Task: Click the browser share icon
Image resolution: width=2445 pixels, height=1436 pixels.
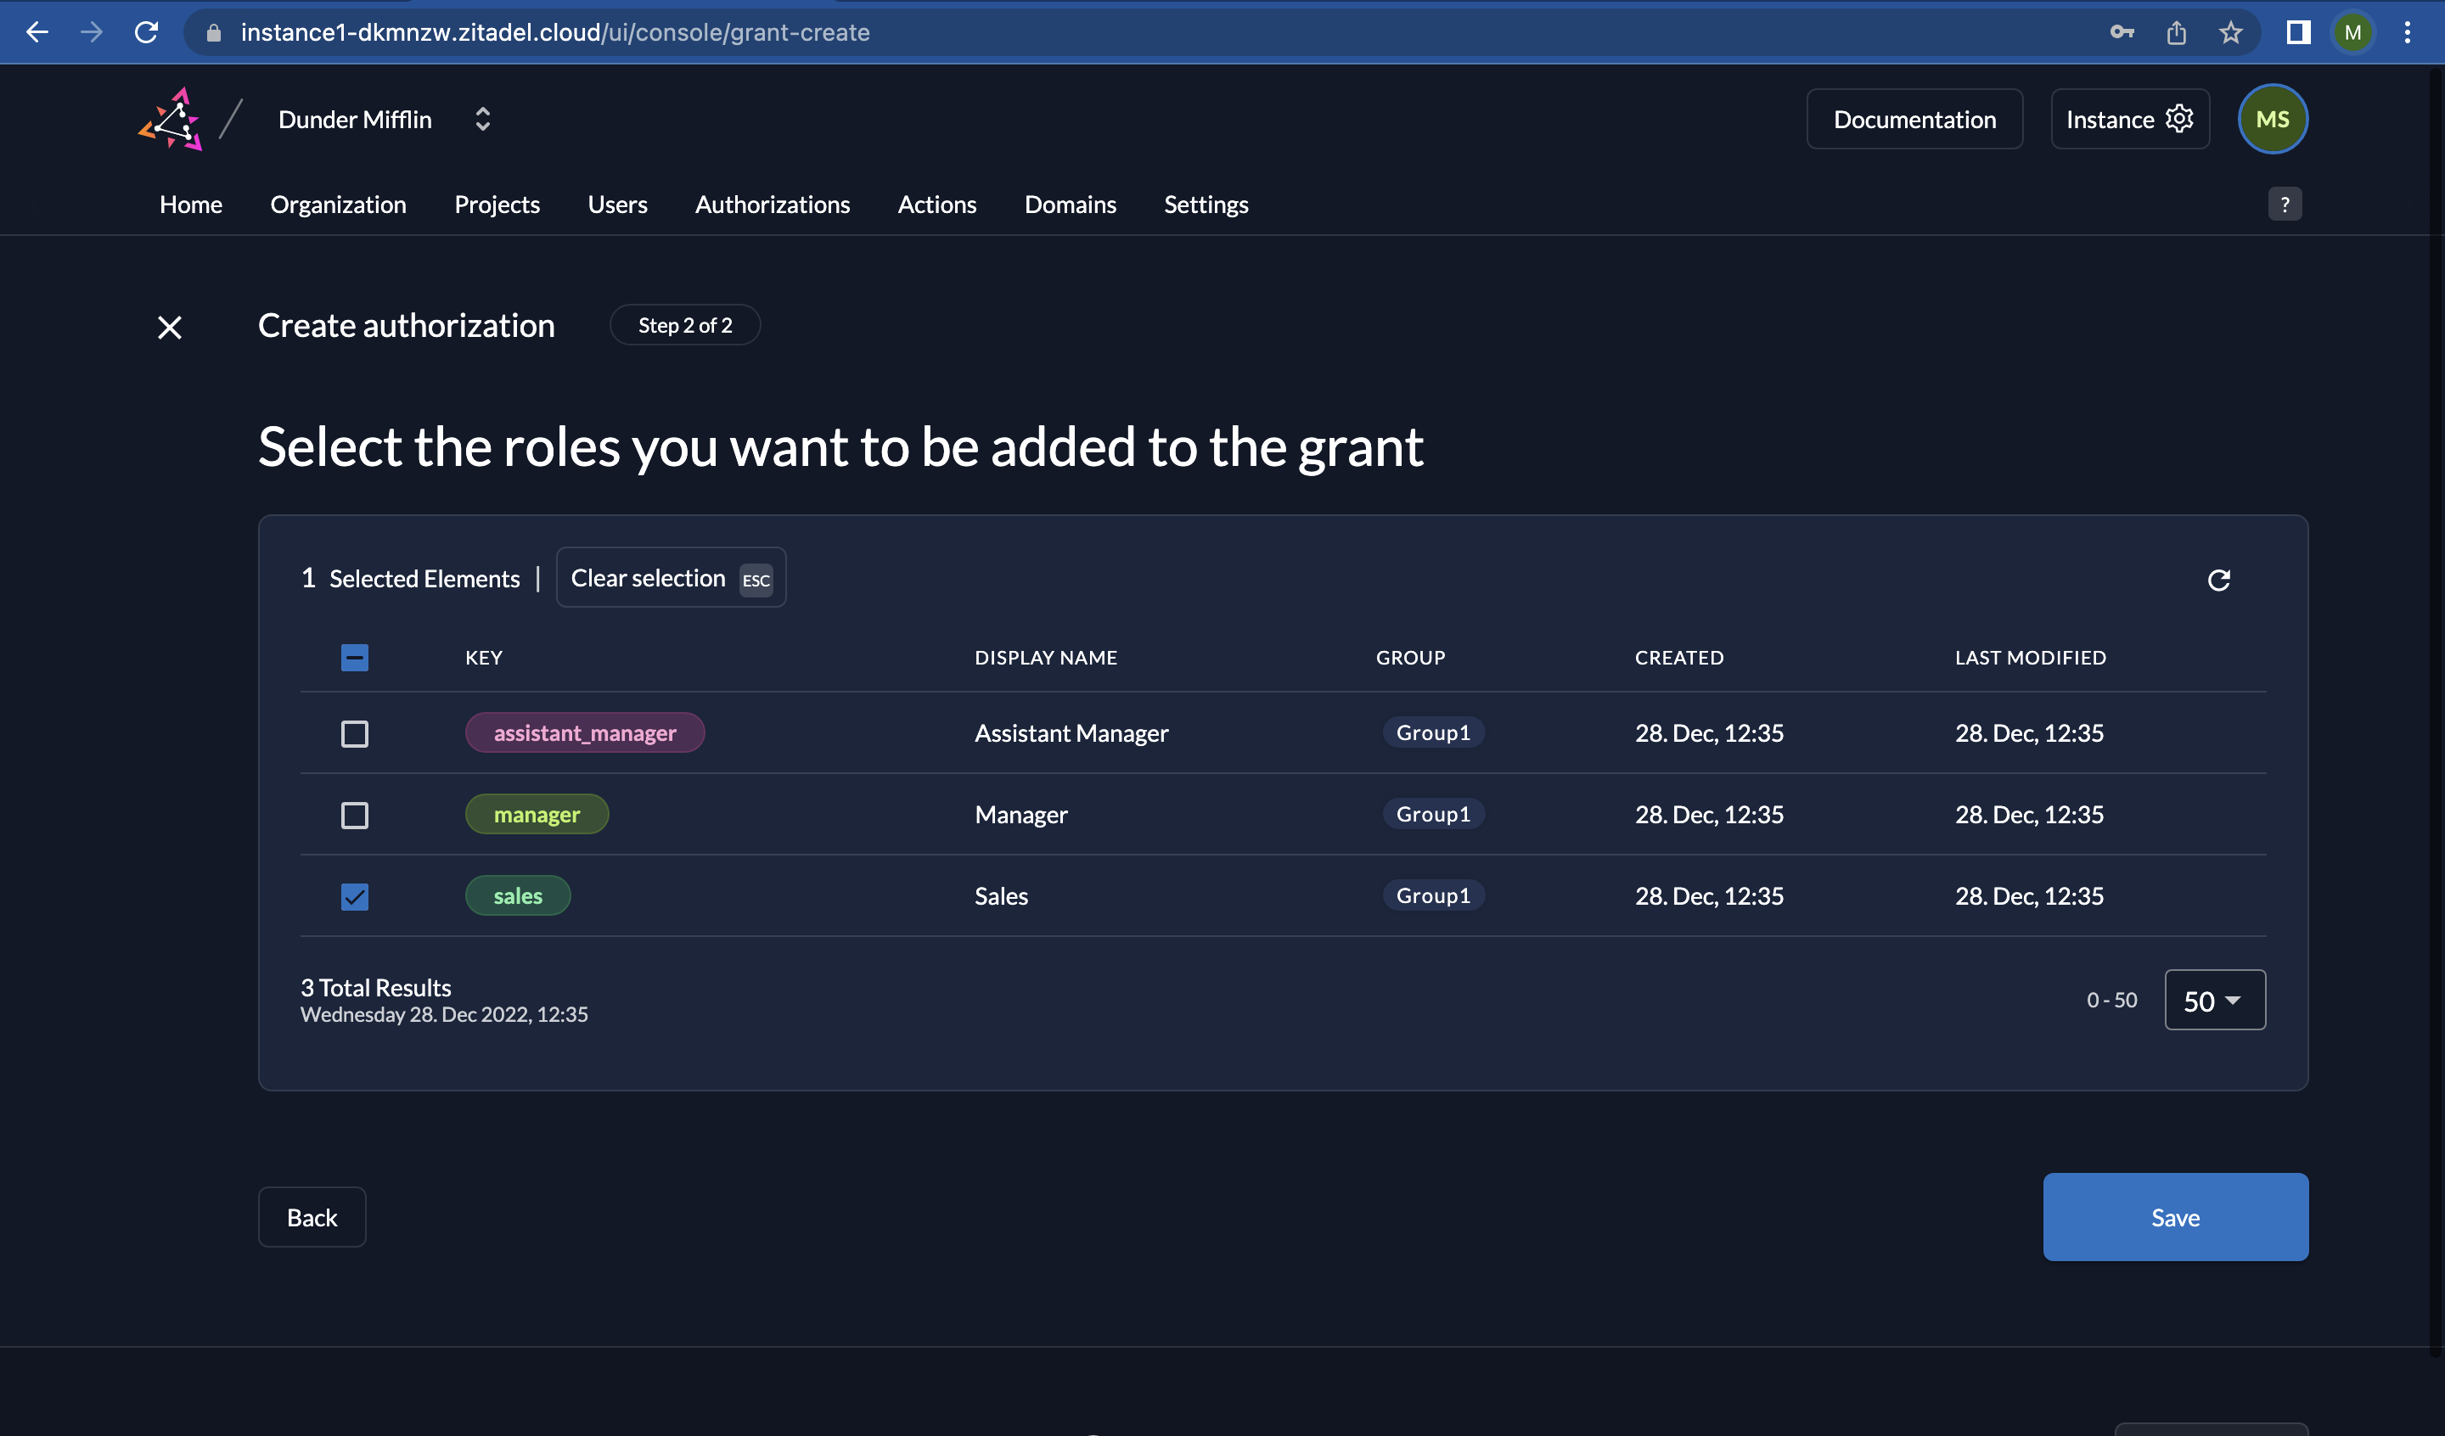Action: click(2176, 32)
